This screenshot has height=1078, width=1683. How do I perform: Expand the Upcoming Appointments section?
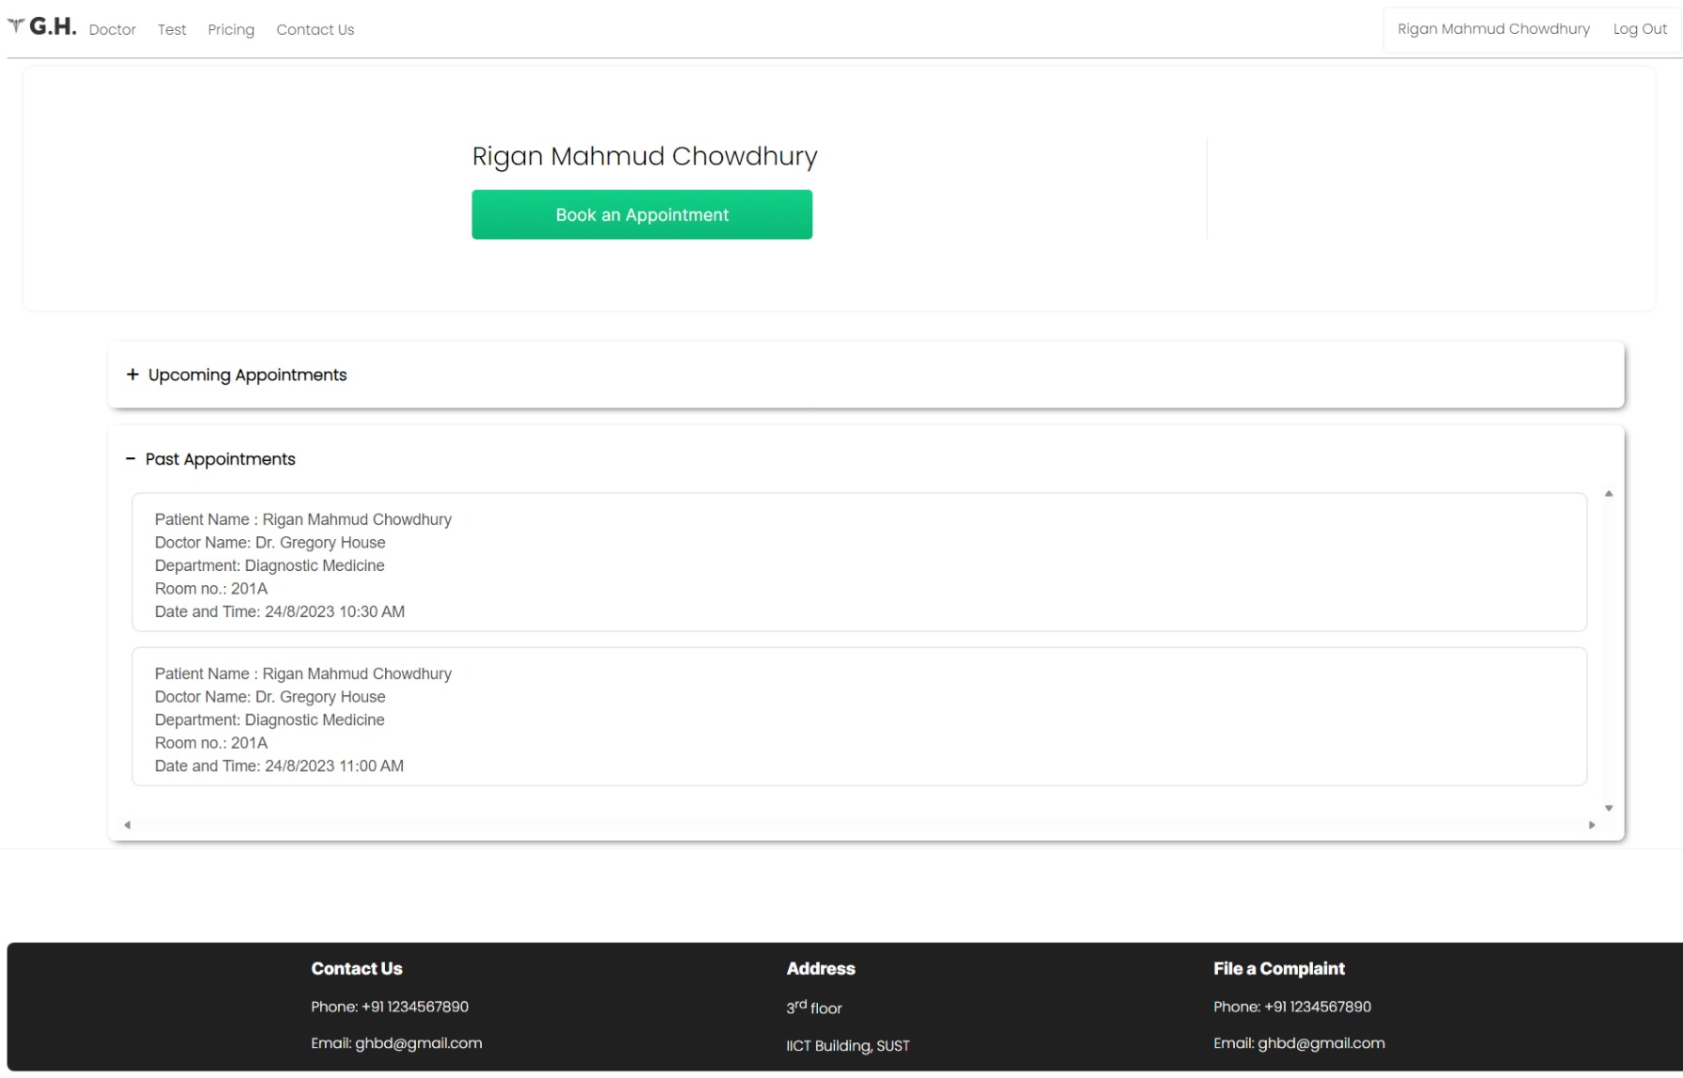[247, 375]
